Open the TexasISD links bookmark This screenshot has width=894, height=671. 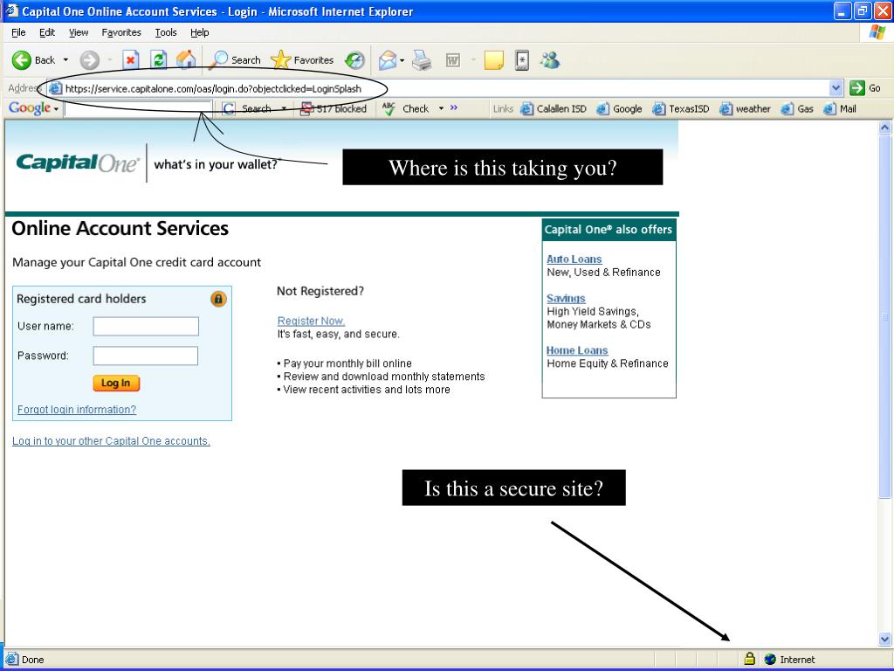(x=681, y=108)
